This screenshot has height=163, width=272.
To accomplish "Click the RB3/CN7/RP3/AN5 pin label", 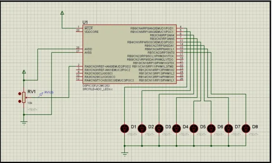I will 162,39.
